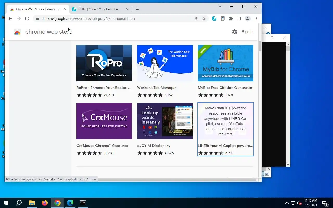333x208 pixels.
Task: Click CrxMouse's 11,201 rating count
Action: coord(108,153)
